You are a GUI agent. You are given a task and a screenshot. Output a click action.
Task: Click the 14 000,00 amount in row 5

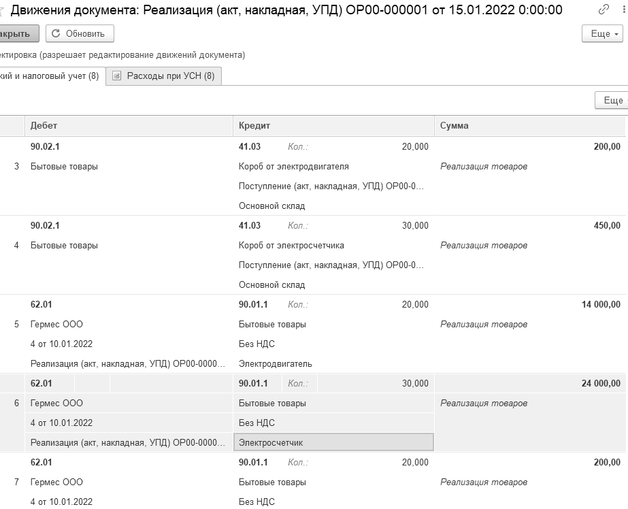601,304
